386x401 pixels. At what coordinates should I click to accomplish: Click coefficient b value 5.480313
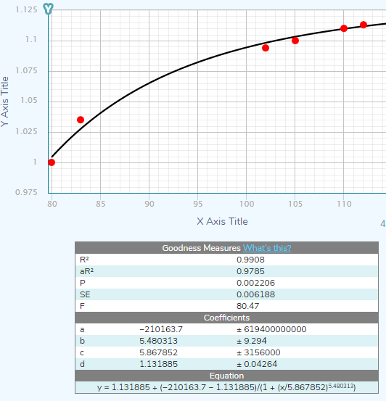158,341
